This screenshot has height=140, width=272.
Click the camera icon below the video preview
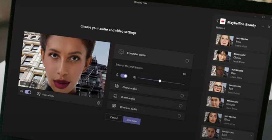point(22,91)
